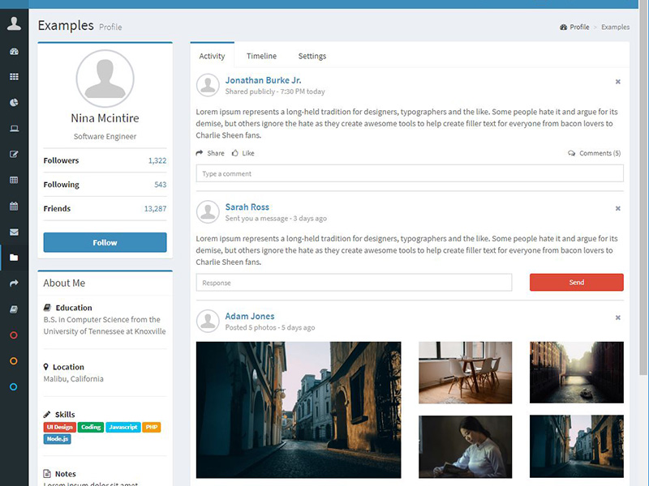This screenshot has width=649, height=486.
Task: Open the small street alley photo
Action: [577, 447]
